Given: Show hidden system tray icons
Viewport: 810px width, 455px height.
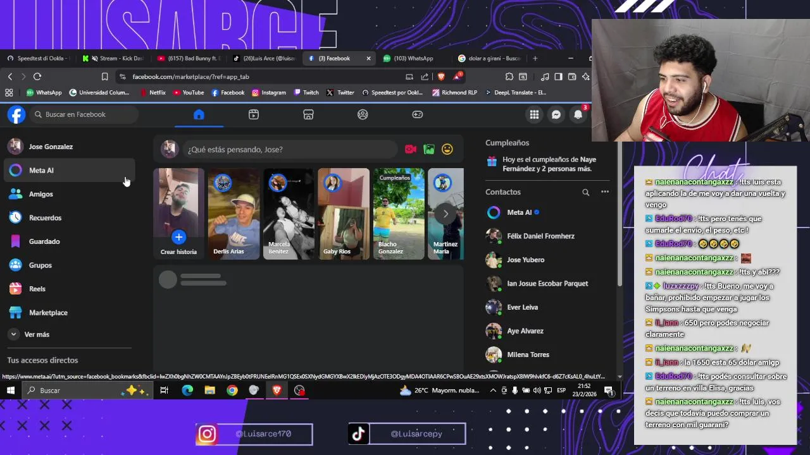Looking at the screenshot, I should click(x=493, y=391).
